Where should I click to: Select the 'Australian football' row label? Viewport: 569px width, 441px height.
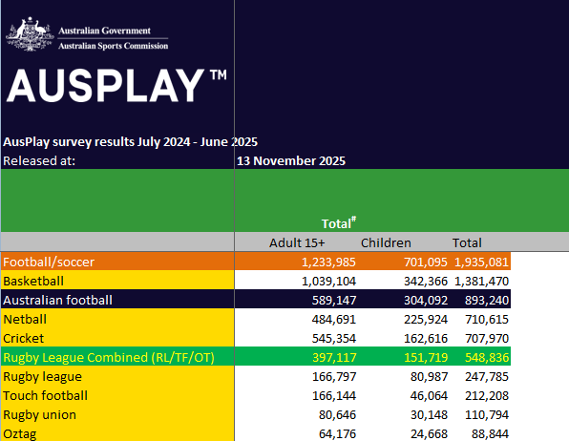coord(117,300)
